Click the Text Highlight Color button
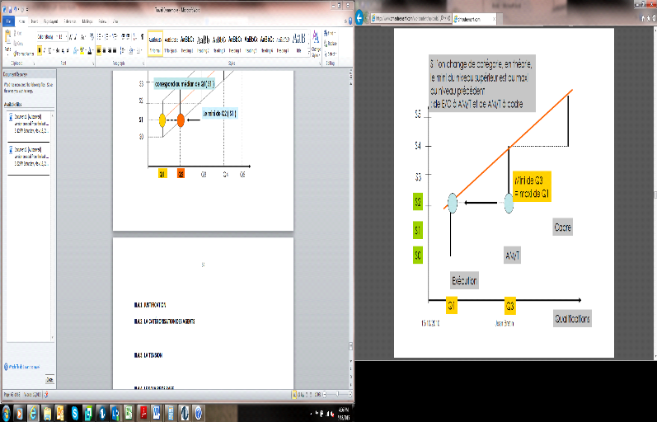 coord(82,50)
